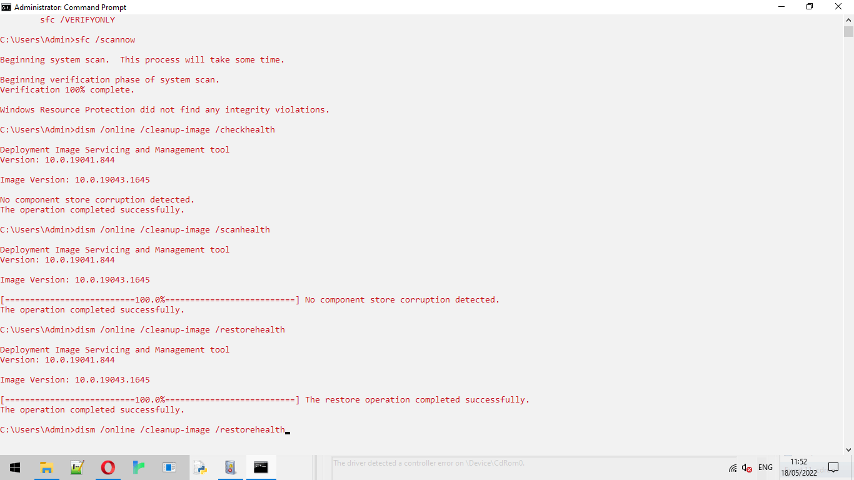Launch the photo editor app on the taskbar
Viewport: 854px width, 480px height.
click(x=77, y=467)
